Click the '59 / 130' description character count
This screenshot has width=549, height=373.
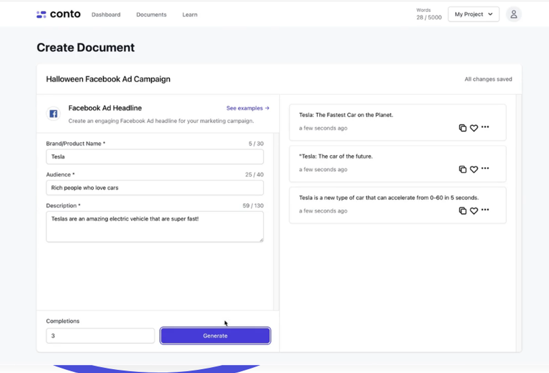[253, 206]
